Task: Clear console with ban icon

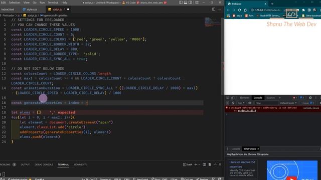Action: click(x=233, y=103)
